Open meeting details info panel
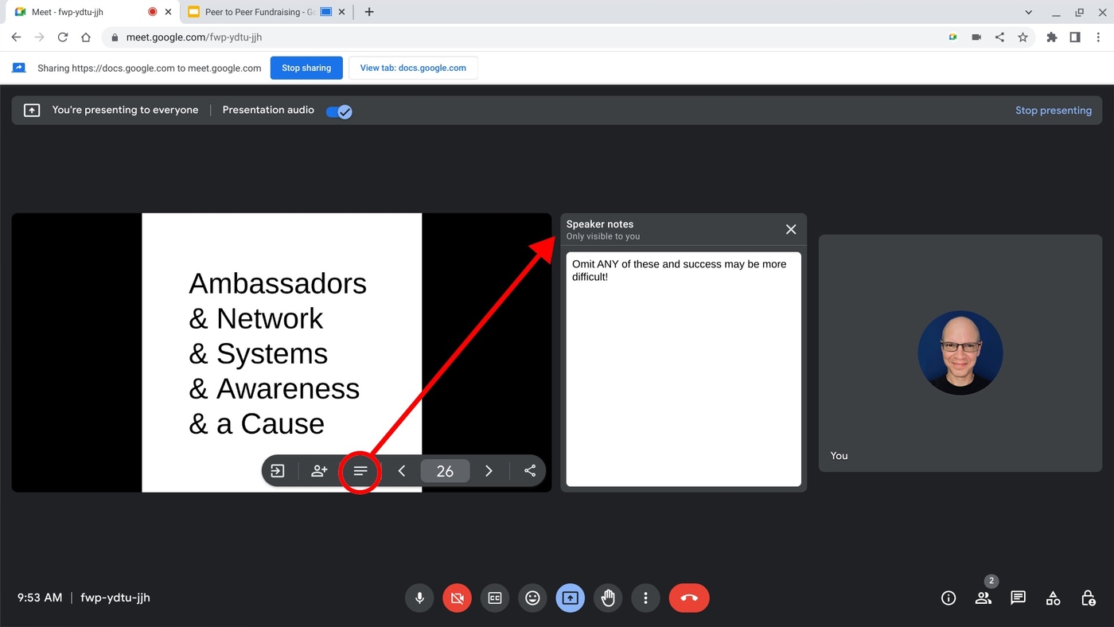1114x627 pixels. (x=948, y=598)
